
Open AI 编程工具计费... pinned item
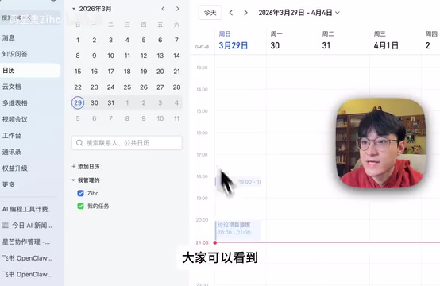click(28, 209)
